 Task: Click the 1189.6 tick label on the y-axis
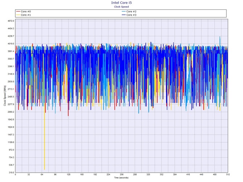[x=10, y=142]
